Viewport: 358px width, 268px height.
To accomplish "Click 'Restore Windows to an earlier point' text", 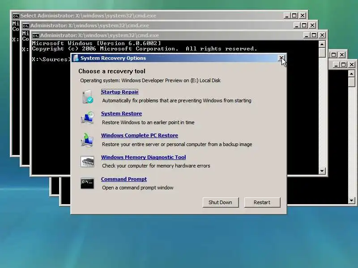I will [x=148, y=122].
